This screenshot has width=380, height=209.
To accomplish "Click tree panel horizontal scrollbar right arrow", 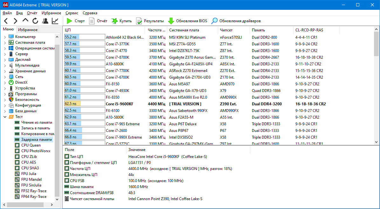I will click(52, 205).
